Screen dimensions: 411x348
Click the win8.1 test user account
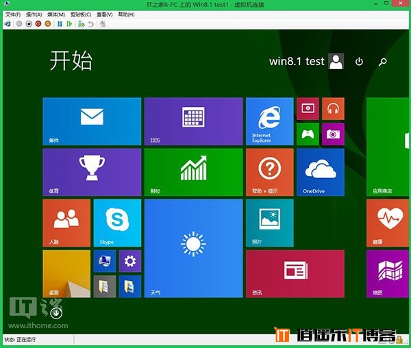(x=306, y=62)
